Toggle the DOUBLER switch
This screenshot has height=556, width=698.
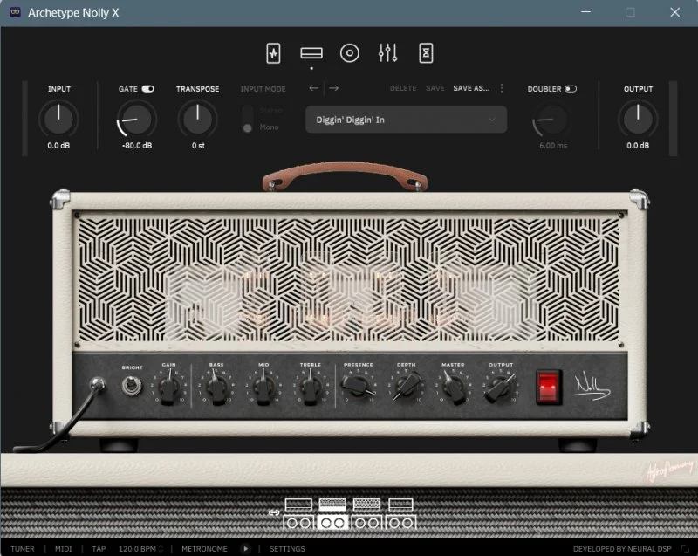[x=571, y=89]
